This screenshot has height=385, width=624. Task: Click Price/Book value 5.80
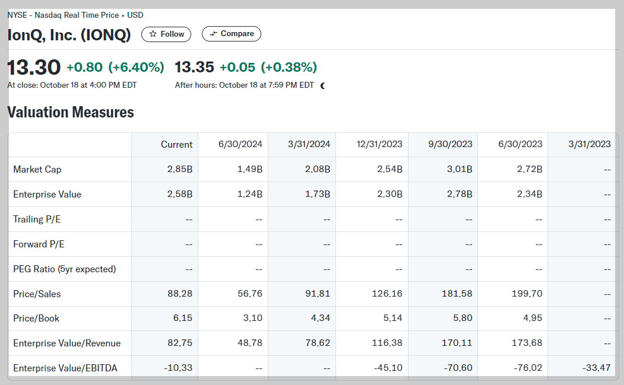463,318
